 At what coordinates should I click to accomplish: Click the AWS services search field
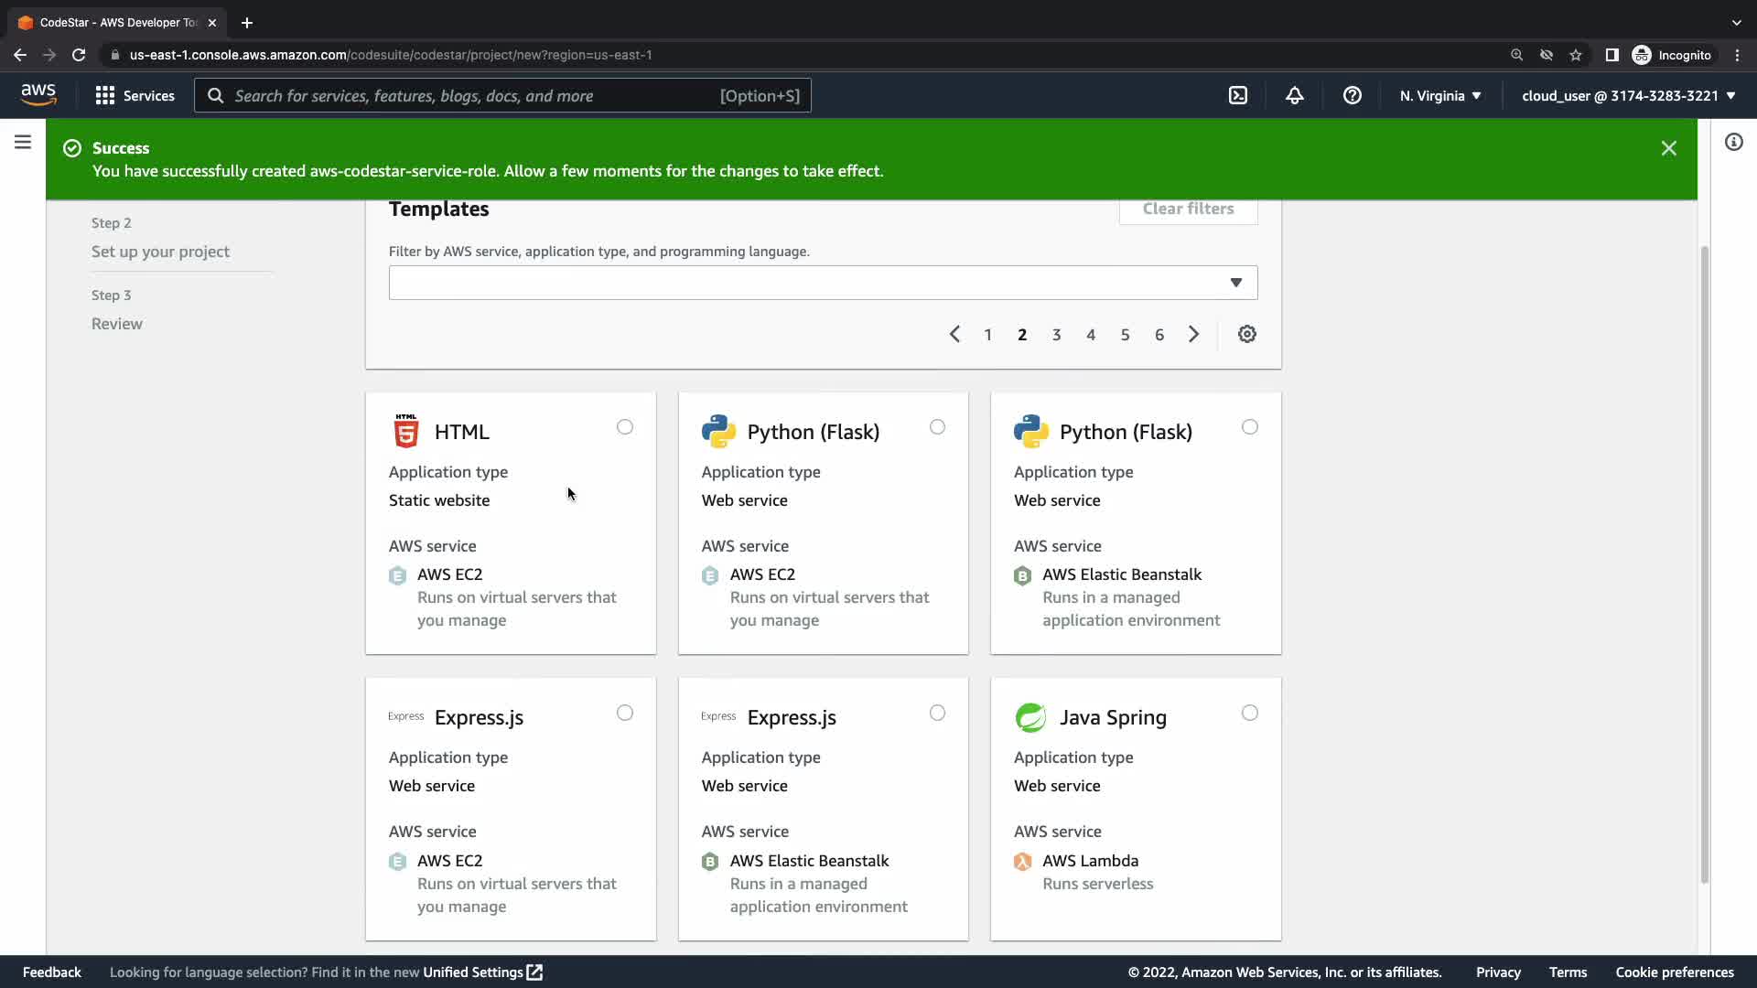click(501, 95)
